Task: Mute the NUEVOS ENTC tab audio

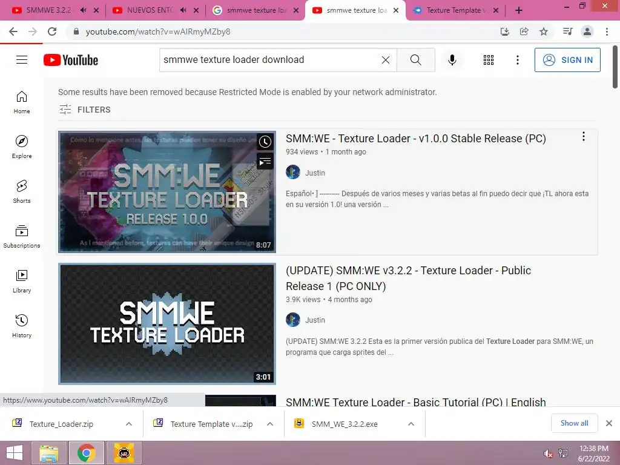Action: [183, 10]
